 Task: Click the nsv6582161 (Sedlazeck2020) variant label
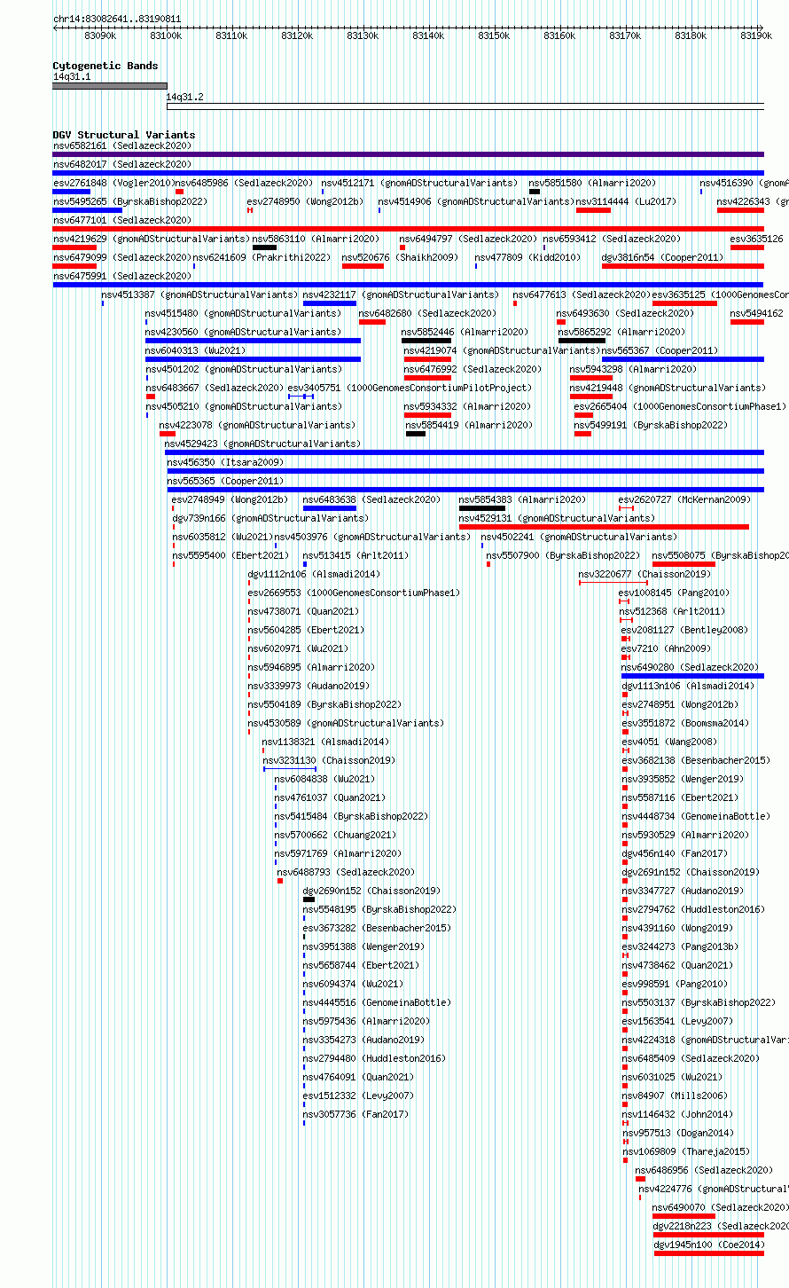(122, 145)
